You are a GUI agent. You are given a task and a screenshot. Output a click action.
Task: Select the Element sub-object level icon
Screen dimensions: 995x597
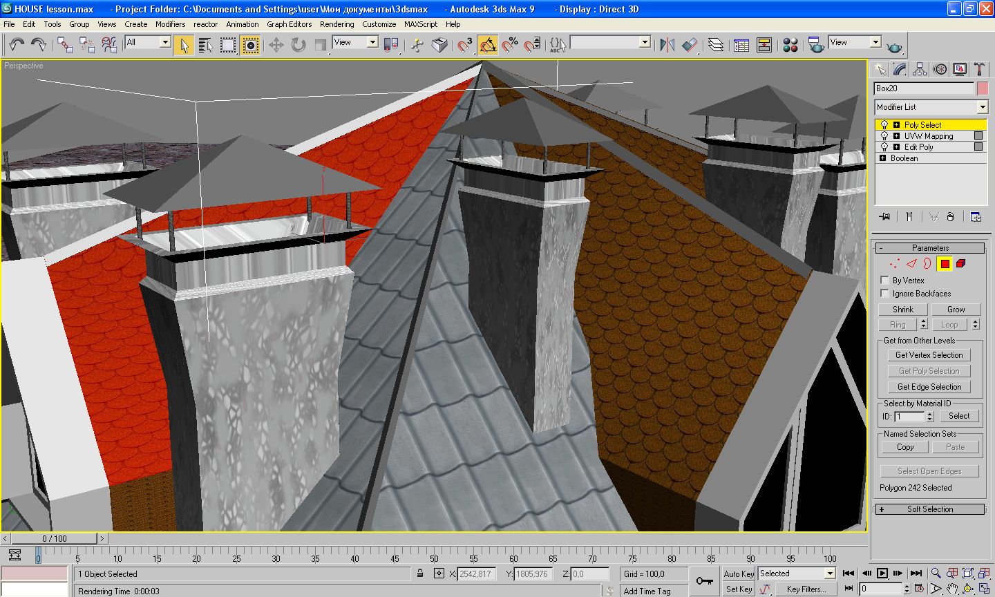click(960, 263)
